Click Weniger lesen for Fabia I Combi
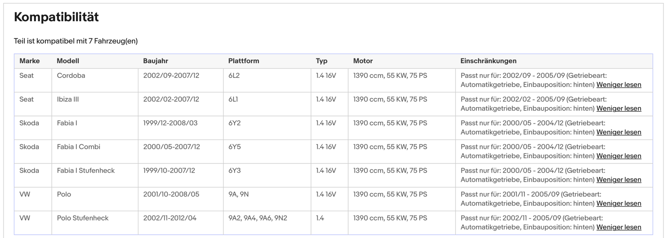Image resolution: width=667 pixels, height=238 pixels. (x=618, y=156)
